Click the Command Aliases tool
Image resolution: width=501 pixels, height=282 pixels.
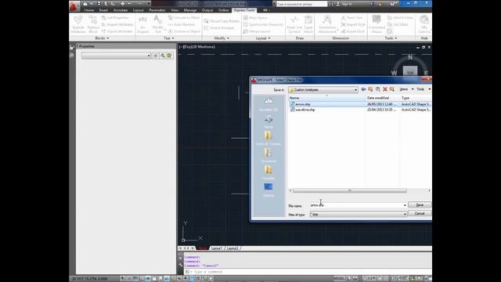pyautogui.click(x=377, y=24)
